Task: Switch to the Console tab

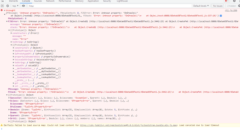Action: [26, 1]
